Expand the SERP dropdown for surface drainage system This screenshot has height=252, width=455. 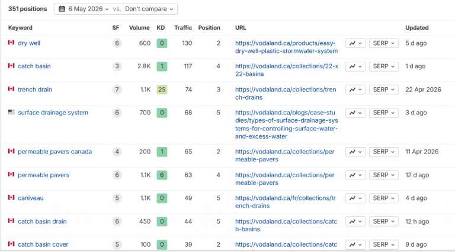coord(384,113)
